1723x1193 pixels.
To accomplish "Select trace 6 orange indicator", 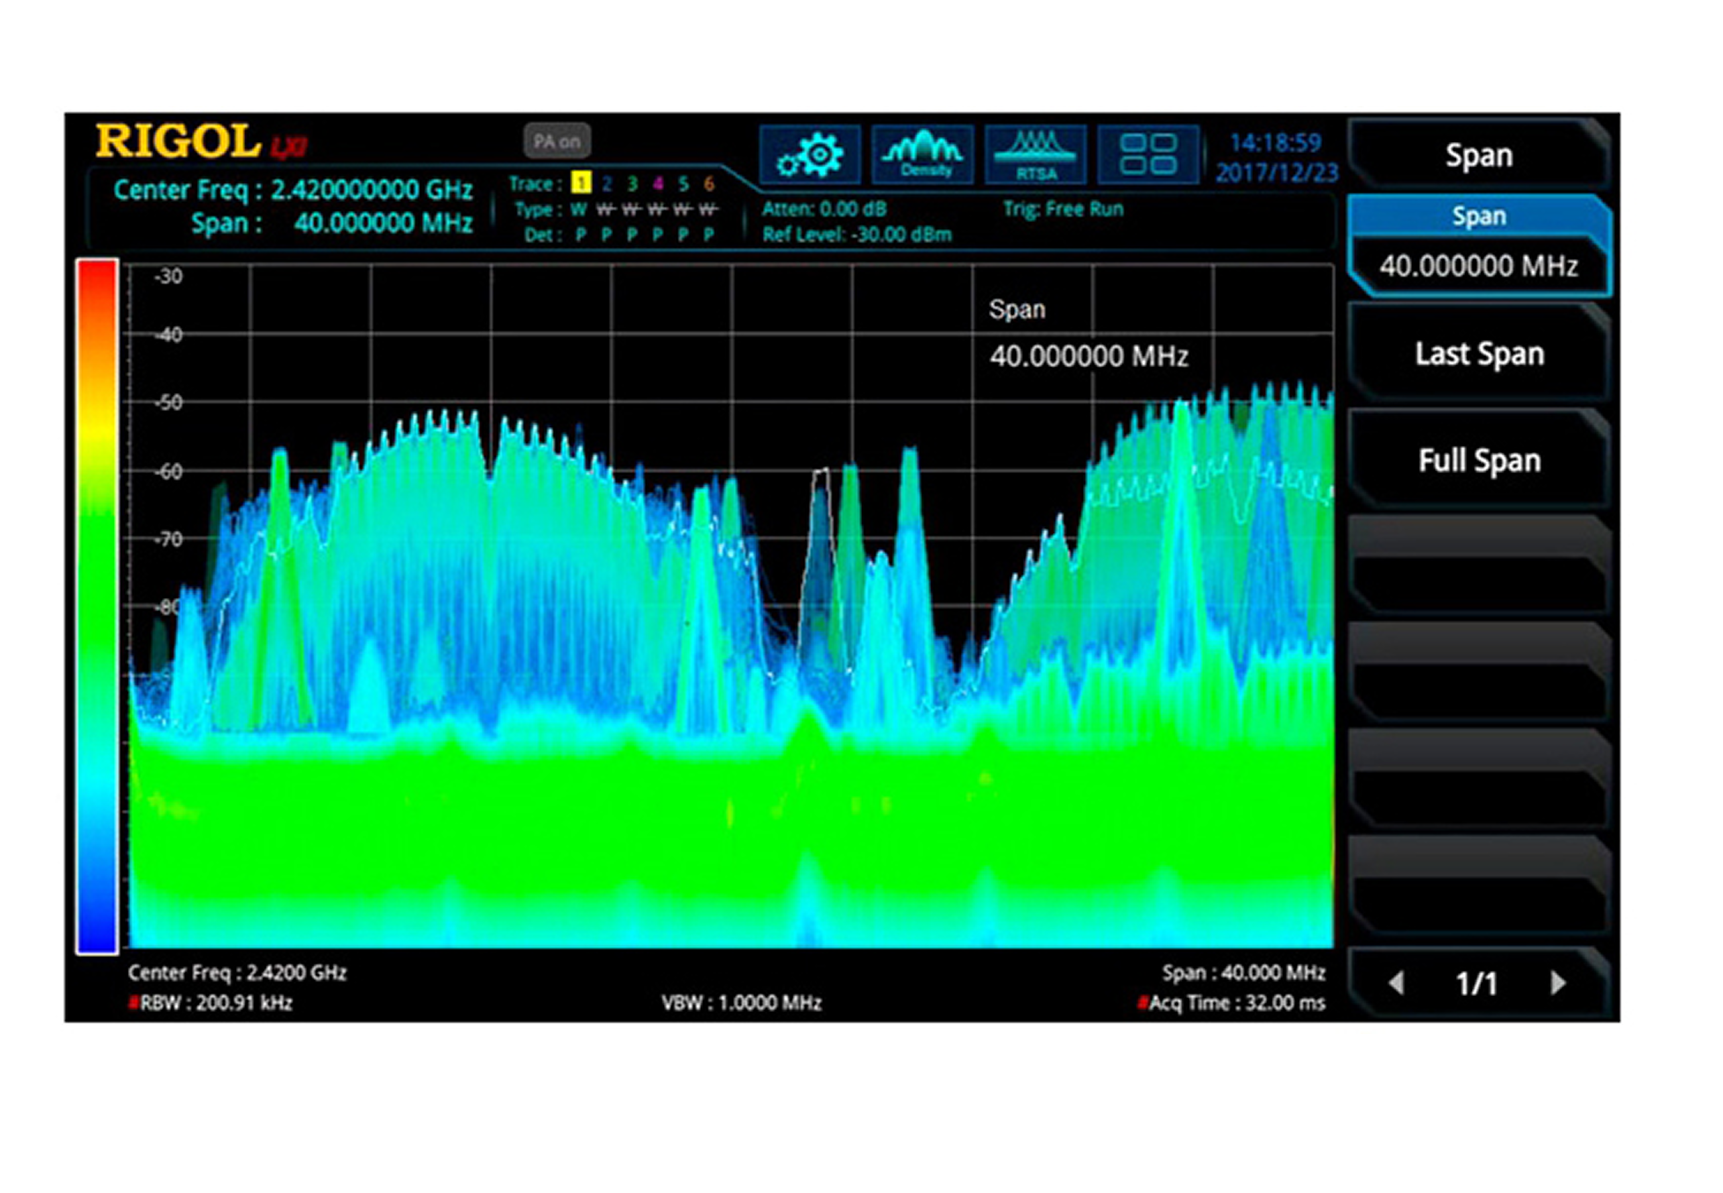I will 708,183.
